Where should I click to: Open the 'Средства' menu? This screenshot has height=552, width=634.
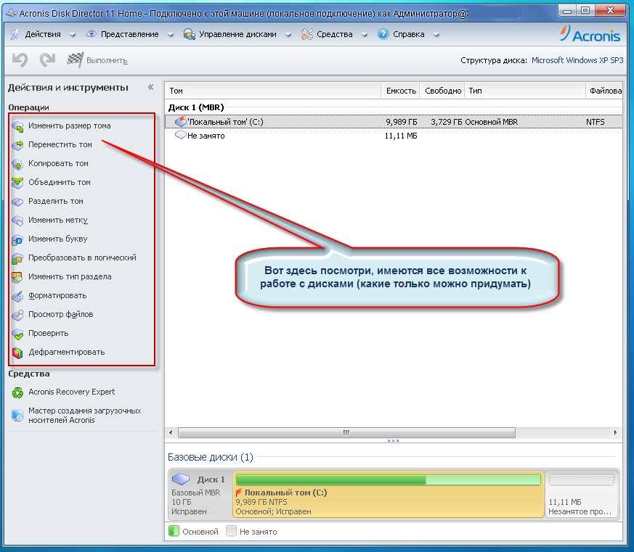click(x=334, y=34)
